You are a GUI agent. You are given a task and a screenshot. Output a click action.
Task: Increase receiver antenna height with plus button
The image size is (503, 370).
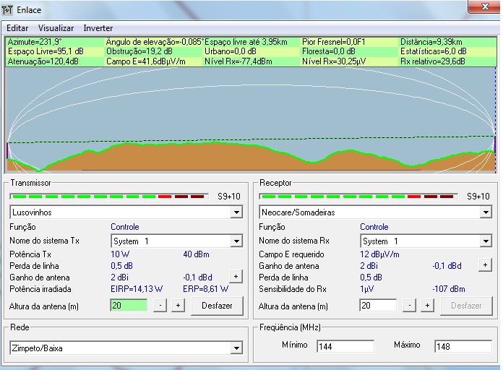426,306
